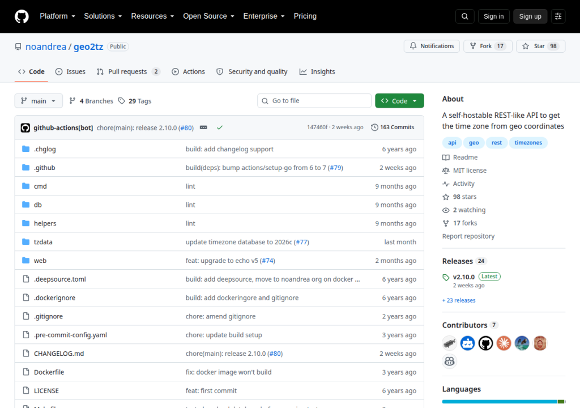The height and width of the screenshot is (408, 580).
Task: Open the 147460f commit hash link
Action: [317, 127]
